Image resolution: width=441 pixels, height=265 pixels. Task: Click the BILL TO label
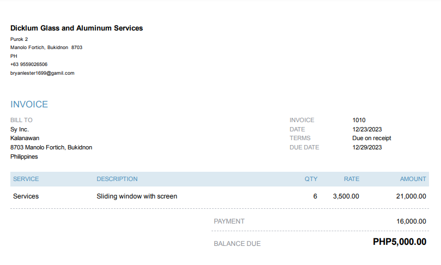[x=21, y=120]
